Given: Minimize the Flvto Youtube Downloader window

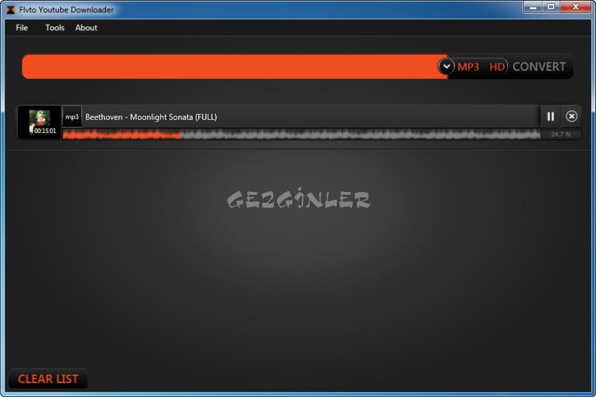Looking at the screenshot, I should tap(533, 7).
